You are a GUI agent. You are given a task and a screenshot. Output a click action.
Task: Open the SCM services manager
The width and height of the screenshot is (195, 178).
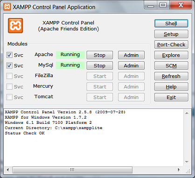click(171, 65)
